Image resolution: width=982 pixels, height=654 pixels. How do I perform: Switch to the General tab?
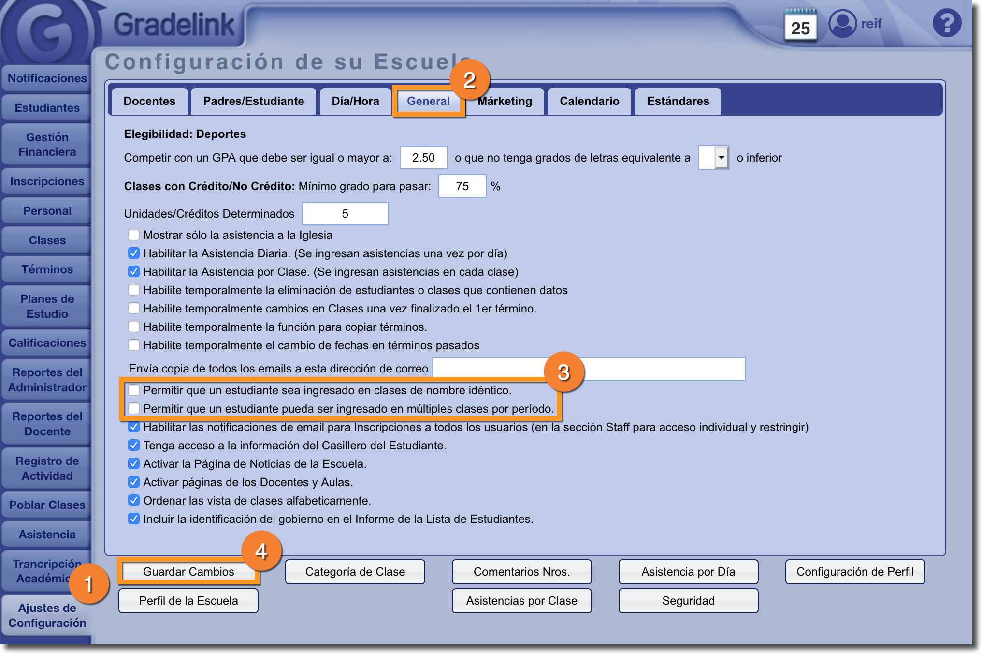pos(428,101)
